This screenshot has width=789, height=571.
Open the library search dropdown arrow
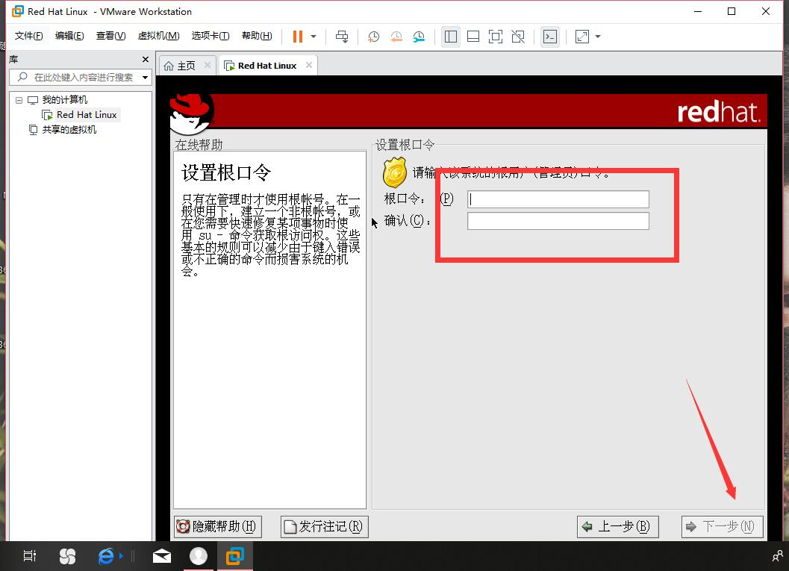pos(146,78)
